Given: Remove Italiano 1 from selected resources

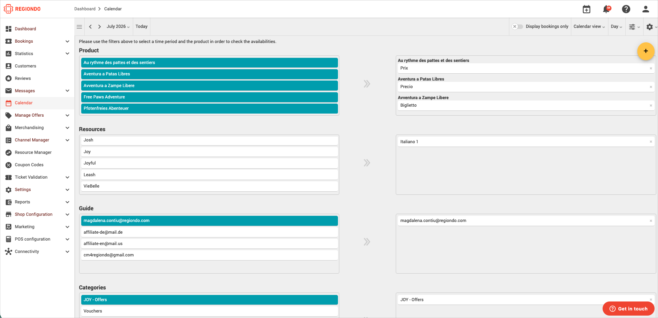Looking at the screenshot, I should point(651,142).
